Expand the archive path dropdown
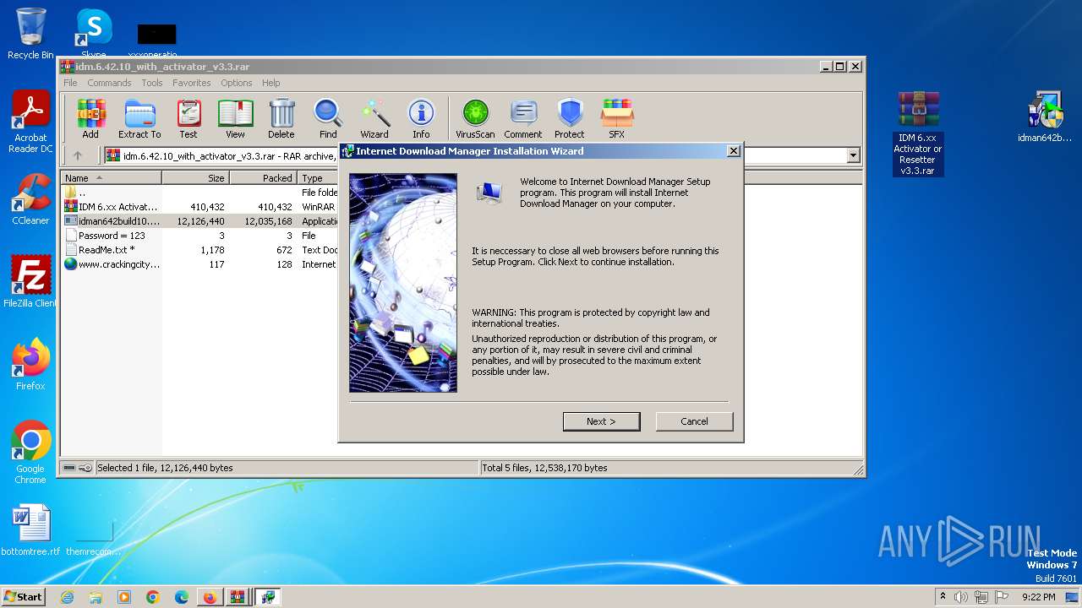The image size is (1082, 608). point(853,155)
